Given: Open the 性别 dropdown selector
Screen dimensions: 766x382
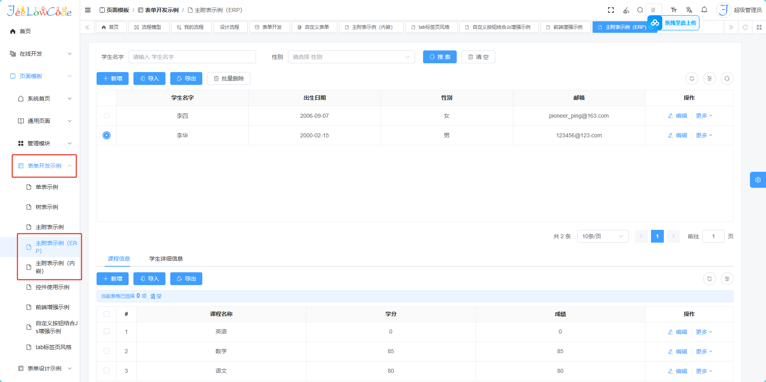Looking at the screenshot, I should (x=351, y=57).
